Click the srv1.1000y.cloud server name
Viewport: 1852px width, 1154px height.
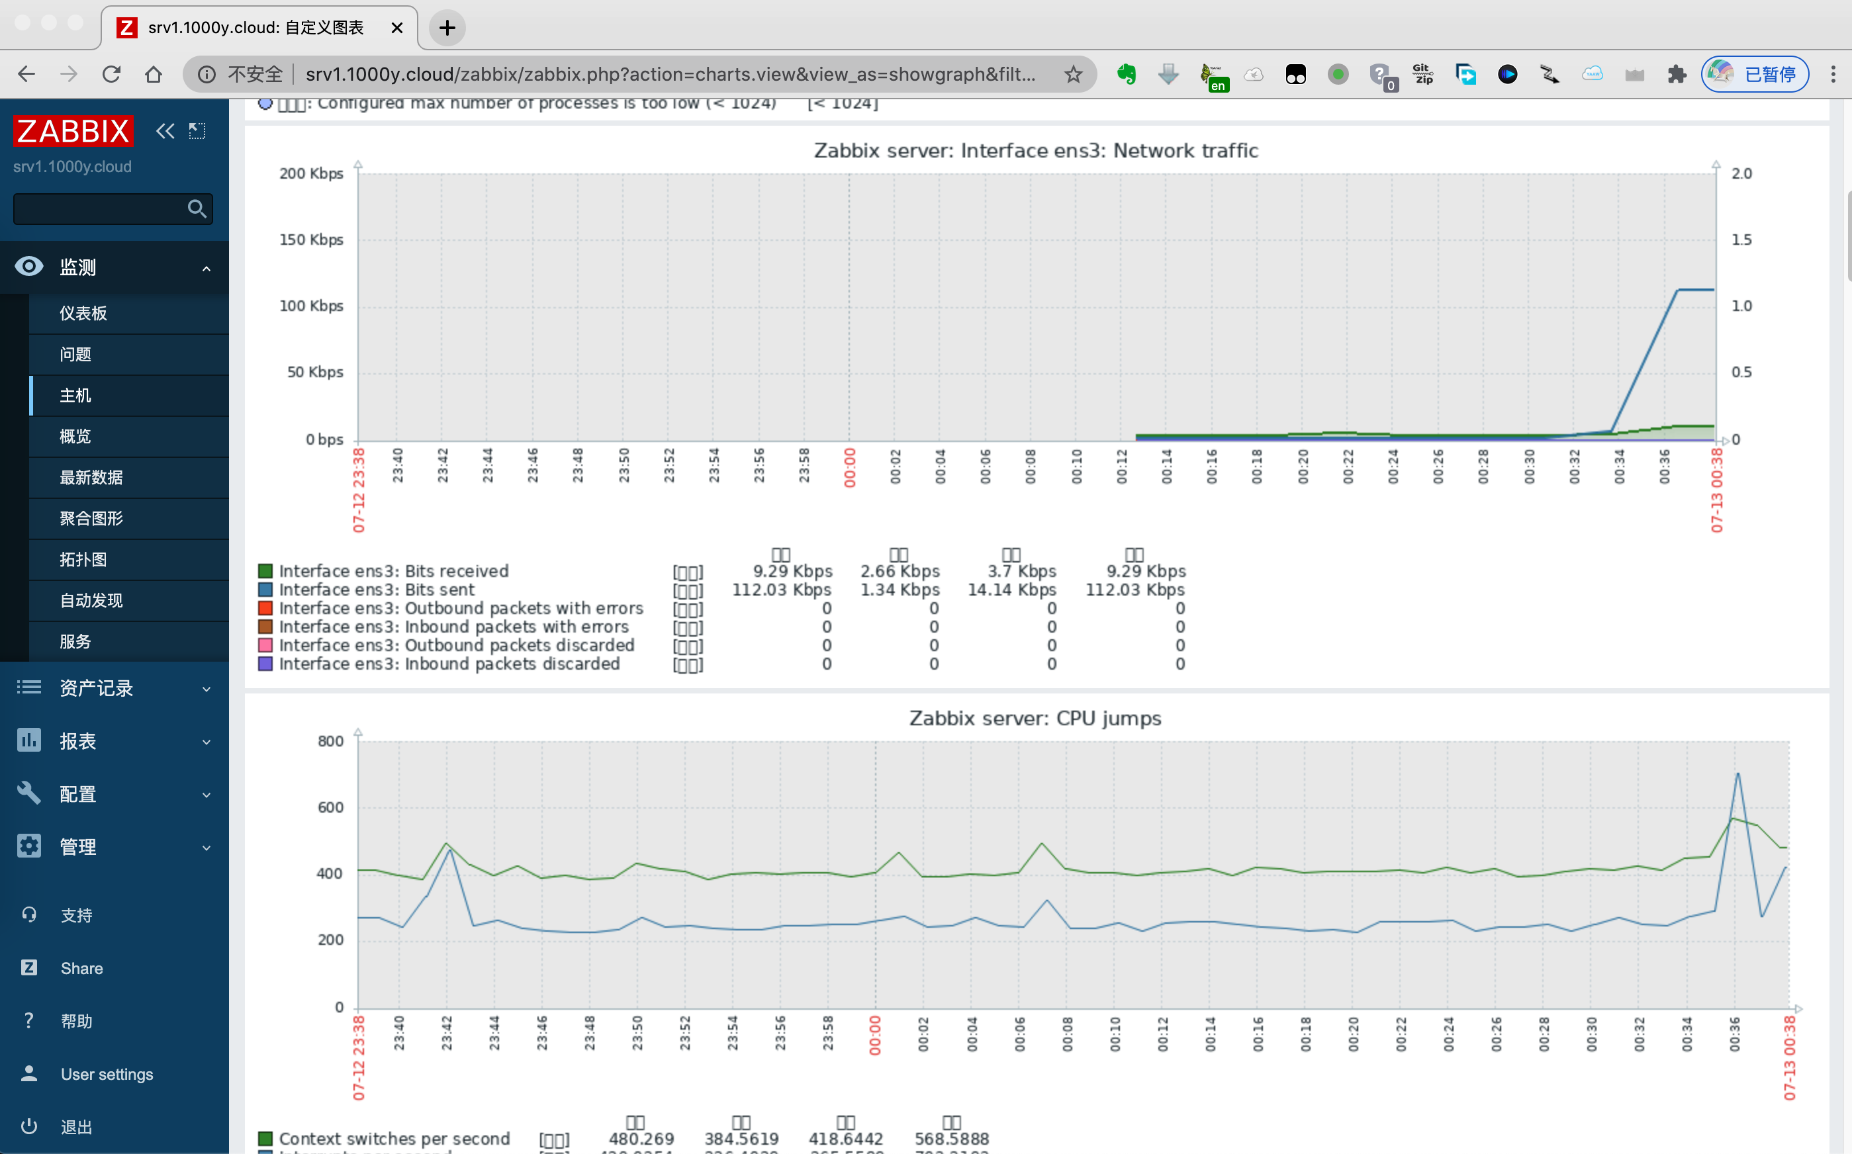pos(71,166)
